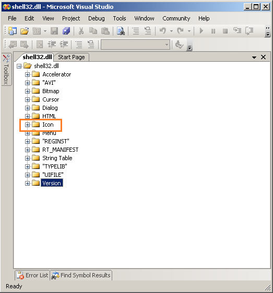Click the Save All icon
Screen dimensions: 273x293
[66, 31]
